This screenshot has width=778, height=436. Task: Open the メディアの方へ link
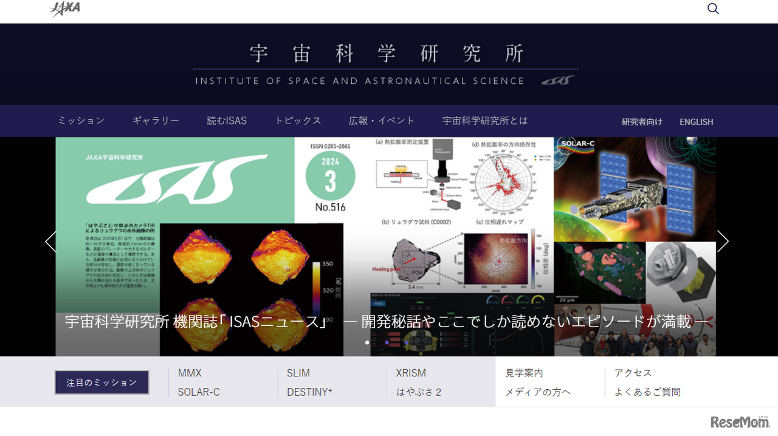click(x=538, y=392)
